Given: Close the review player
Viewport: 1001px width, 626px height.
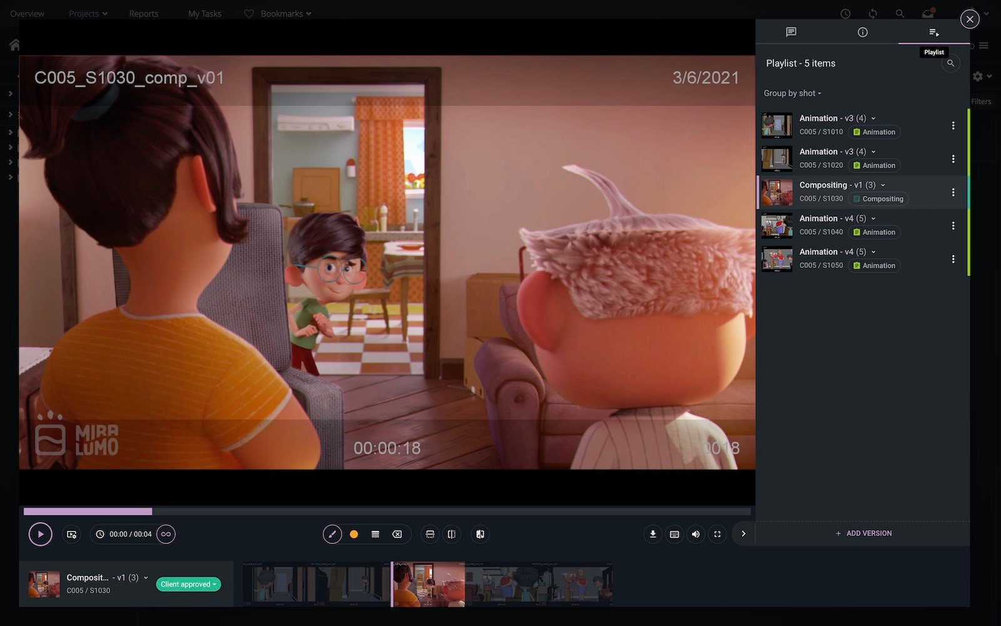Looking at the screenshot, I should coord(970,19).
